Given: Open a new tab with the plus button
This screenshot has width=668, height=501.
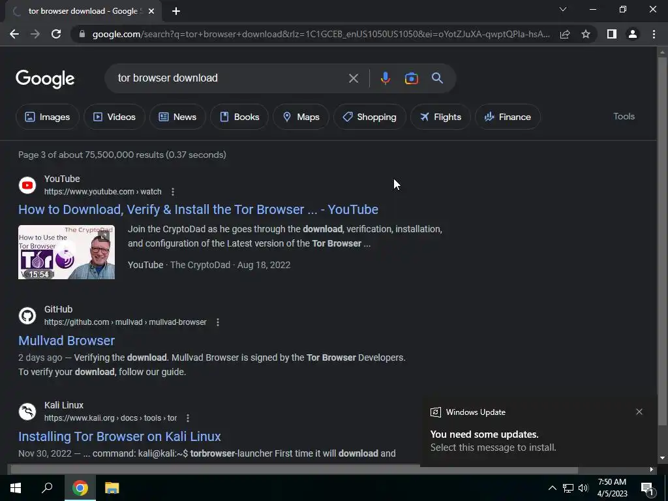Looking at the screenshot, I should pyautogui.click(x=176, y=12).
